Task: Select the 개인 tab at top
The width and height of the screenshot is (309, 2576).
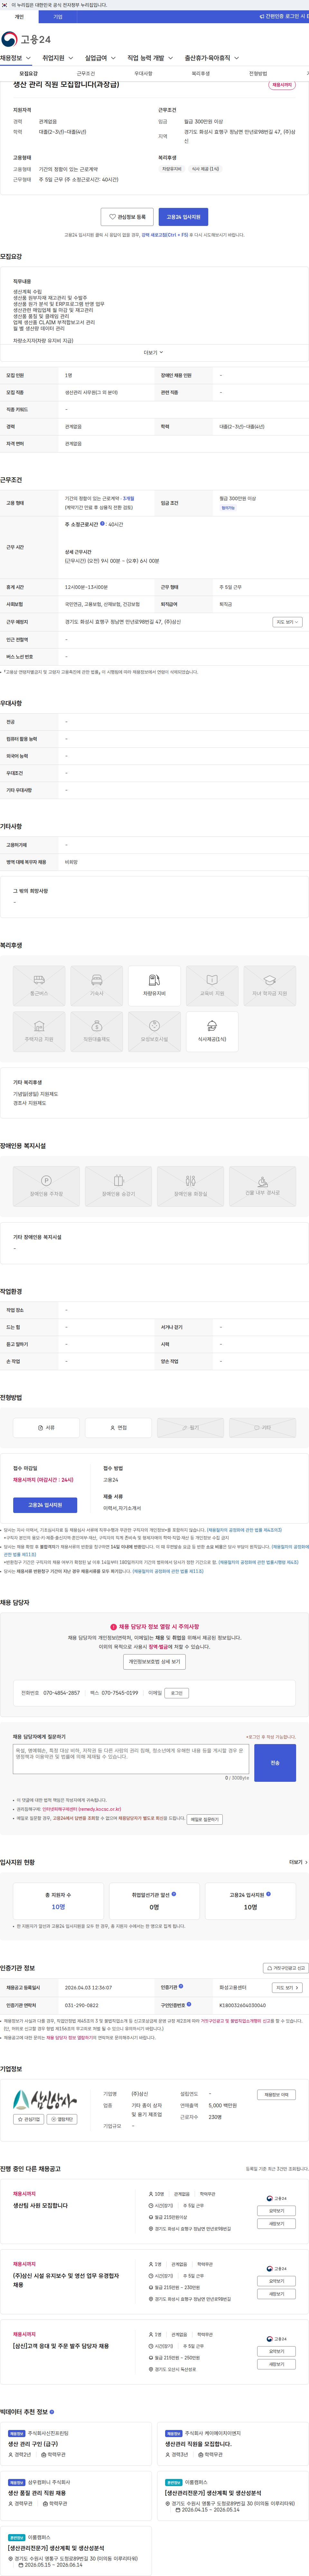Action: coord(19,17)
